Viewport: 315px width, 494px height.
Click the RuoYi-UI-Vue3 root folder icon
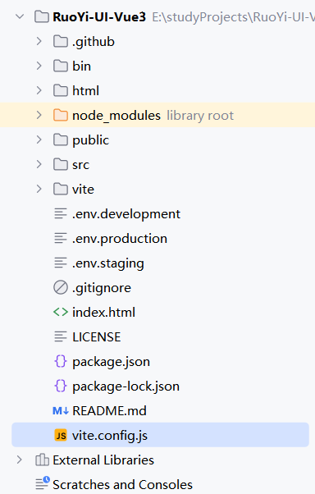pos(42,16)
